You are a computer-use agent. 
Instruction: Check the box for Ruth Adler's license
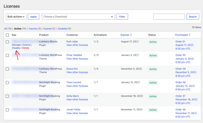[7, 42]
